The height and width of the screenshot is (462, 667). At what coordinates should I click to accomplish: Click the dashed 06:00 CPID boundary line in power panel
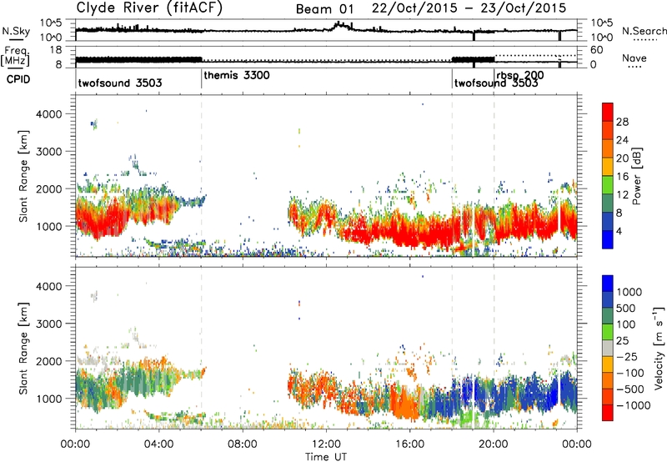coord(201,176)
